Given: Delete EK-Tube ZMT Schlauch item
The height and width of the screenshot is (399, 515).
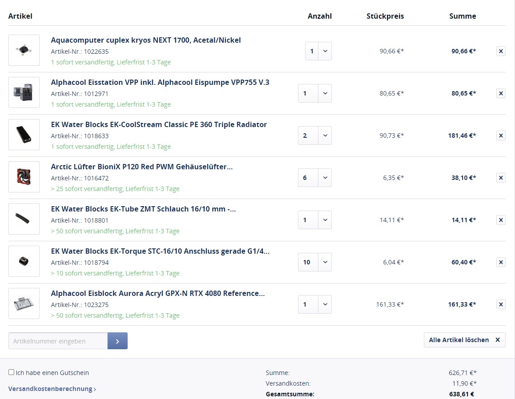Looking at the screenshot, I should tap(501, 220).
